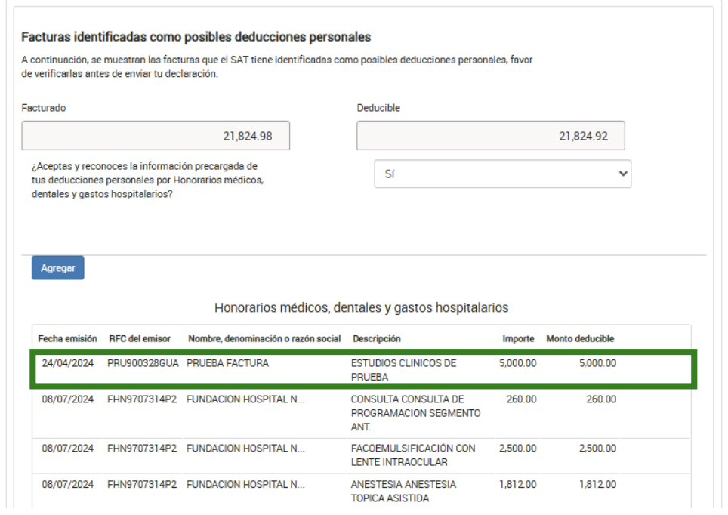Click the blue Agregar button
This screenshot has width=728, height=515.
[x=57, y=268]
